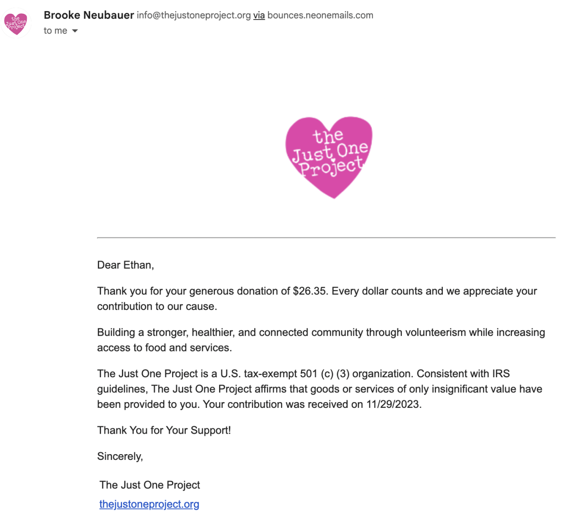The image size is (569, 528).
Task: Click the received date 11/29/2023
Action: 393,404
